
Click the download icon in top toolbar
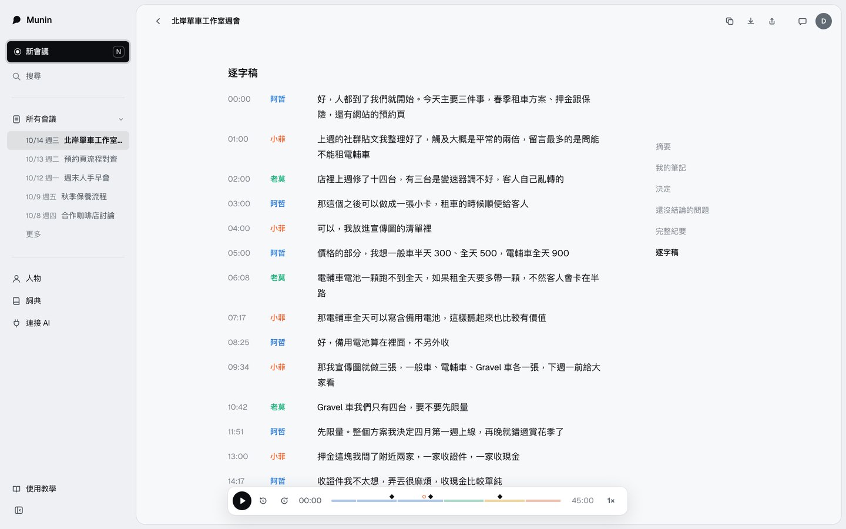coord(751,21)
